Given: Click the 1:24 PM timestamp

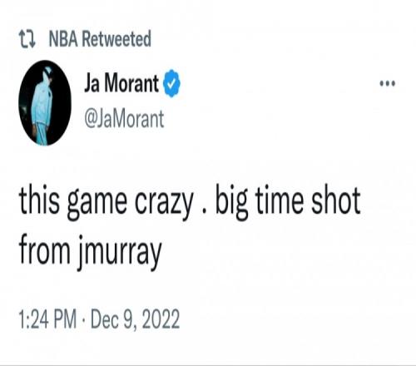Looking at the screenshot, I should click(47, 319).
